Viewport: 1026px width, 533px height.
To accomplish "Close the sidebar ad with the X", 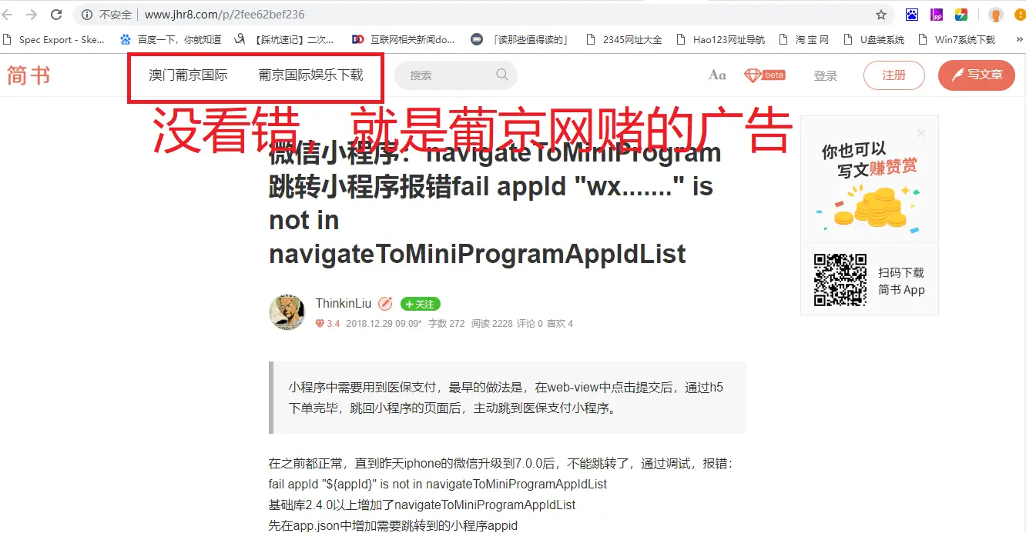I will pos(921,133).
